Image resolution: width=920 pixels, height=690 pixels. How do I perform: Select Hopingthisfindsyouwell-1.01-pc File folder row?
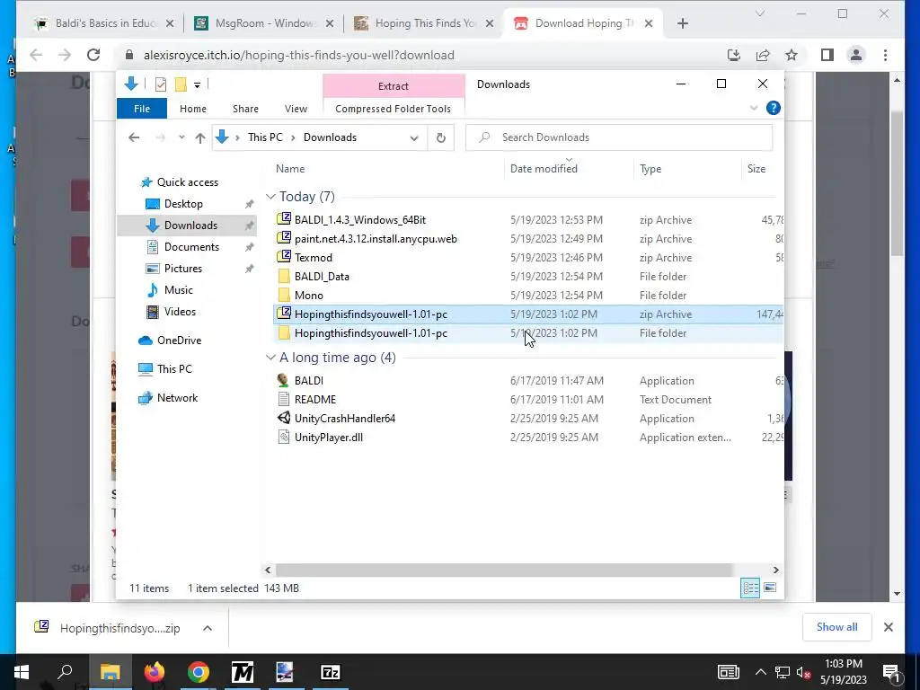point(528,333)
